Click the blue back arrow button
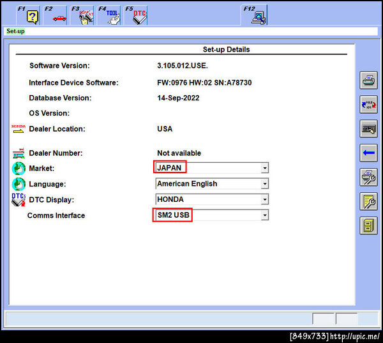This screenshot has height=343, width=383. point(368,153)
